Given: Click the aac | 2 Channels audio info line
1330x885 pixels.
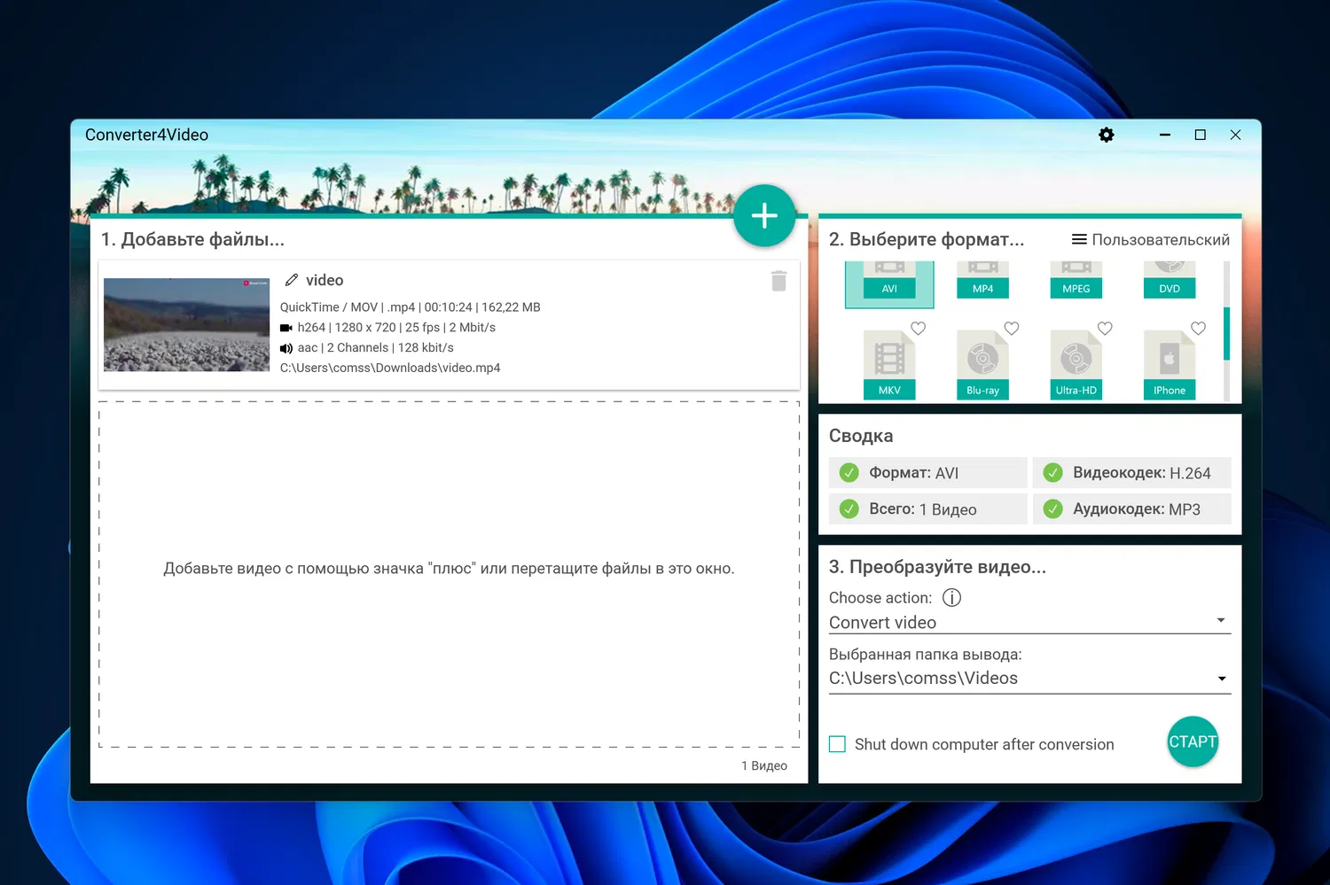Looking at the screenshot, I should pos(367,348).
